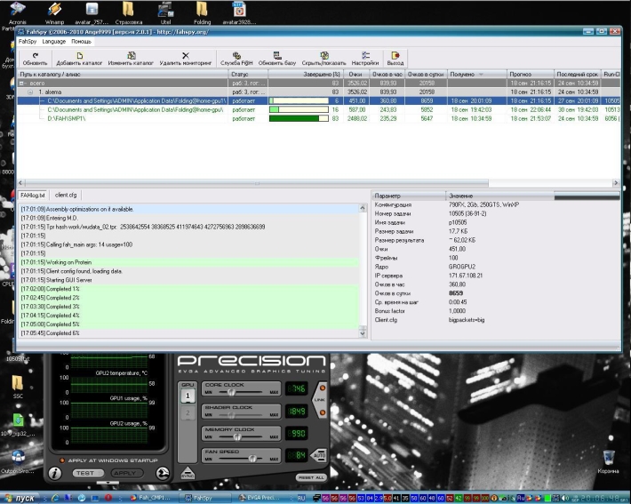631x504 pixels.
Task: Click the Обновить базу toolbar icon
Action: 277,59
